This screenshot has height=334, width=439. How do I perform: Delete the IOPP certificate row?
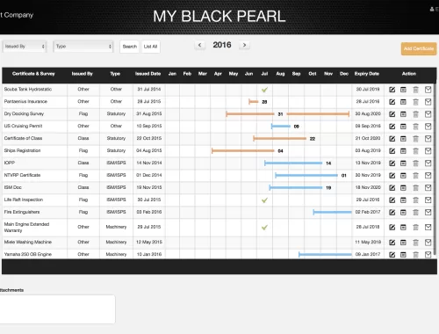click(x=415, y=163)
